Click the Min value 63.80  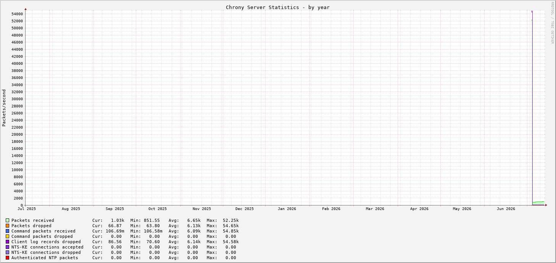pos(153,226)
